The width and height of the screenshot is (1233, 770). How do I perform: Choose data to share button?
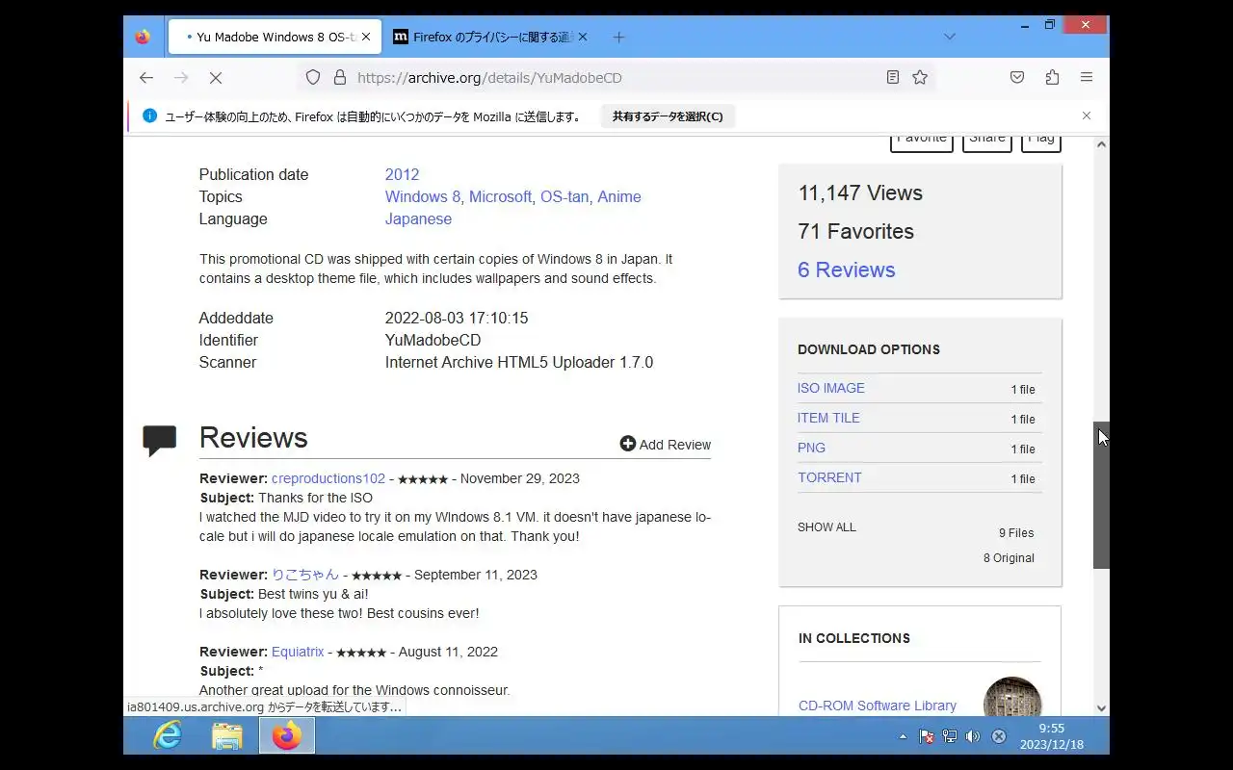668,116
